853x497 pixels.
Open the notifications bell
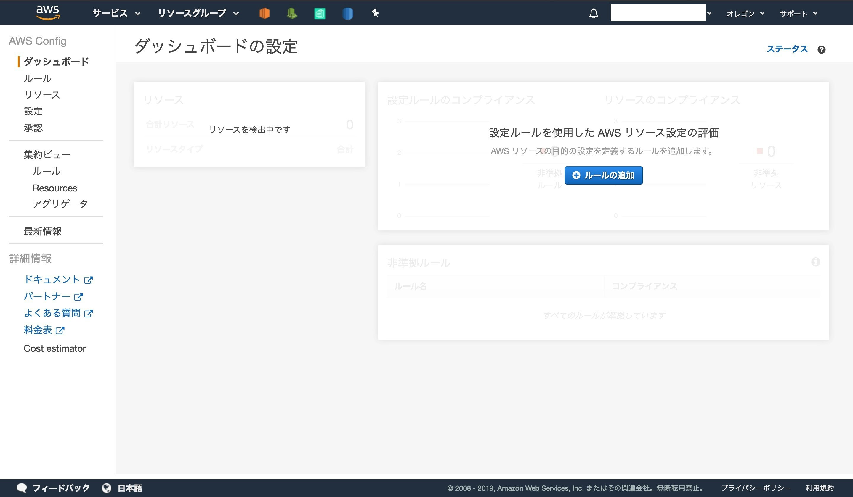pos(593,13)
